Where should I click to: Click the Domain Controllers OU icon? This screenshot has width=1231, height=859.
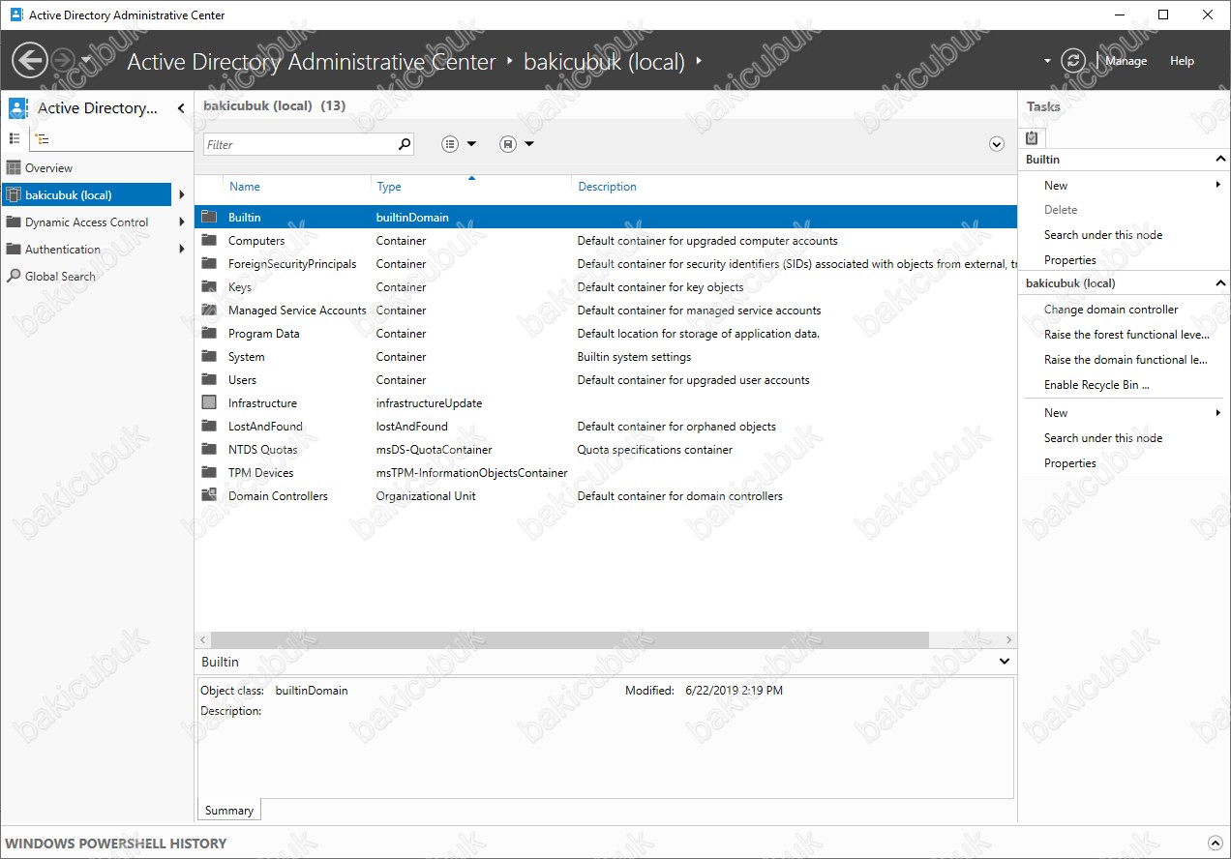208,495
